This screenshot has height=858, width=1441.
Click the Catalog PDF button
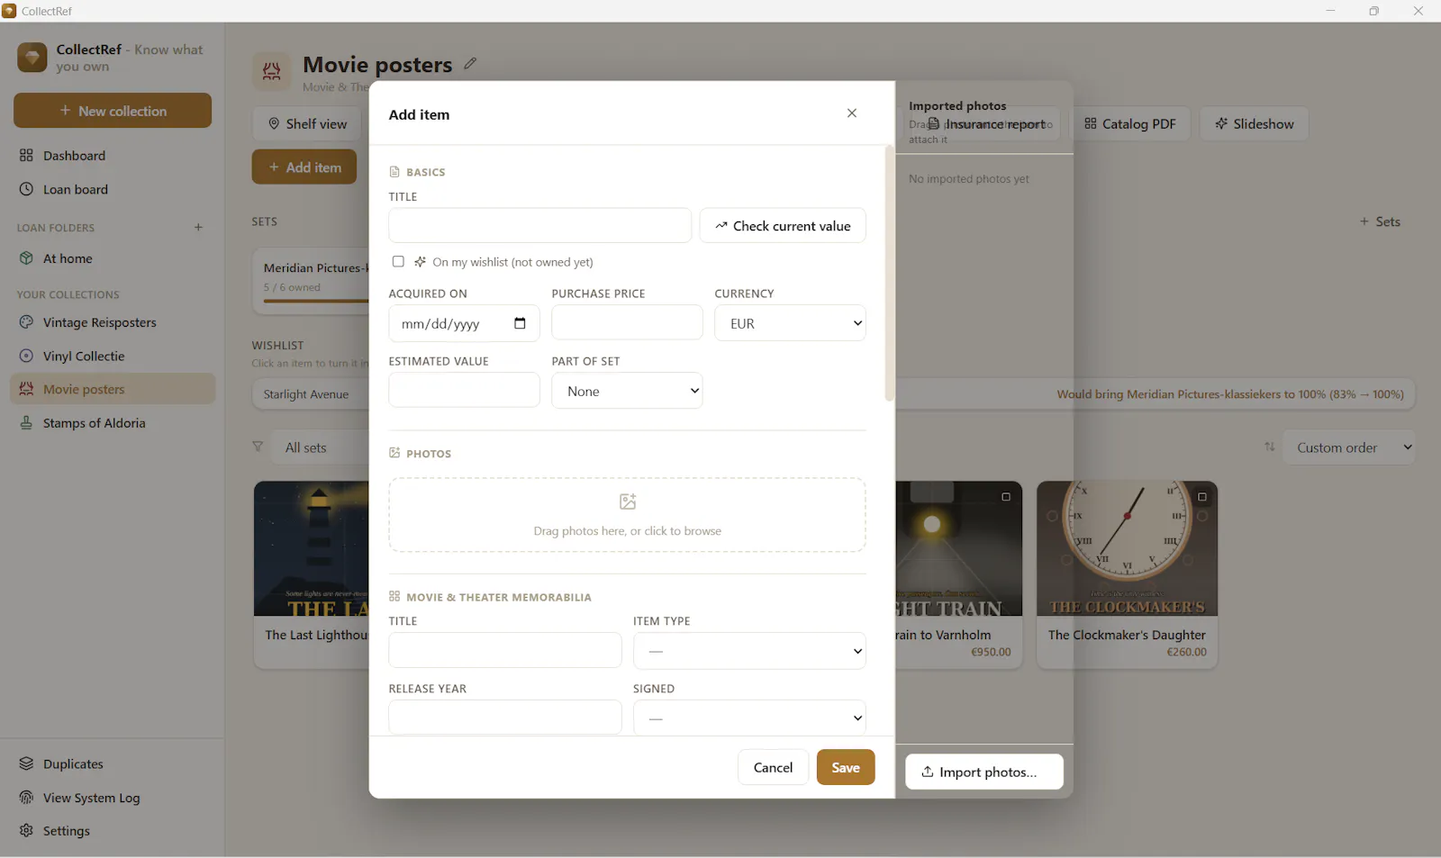pos(1130,124)
